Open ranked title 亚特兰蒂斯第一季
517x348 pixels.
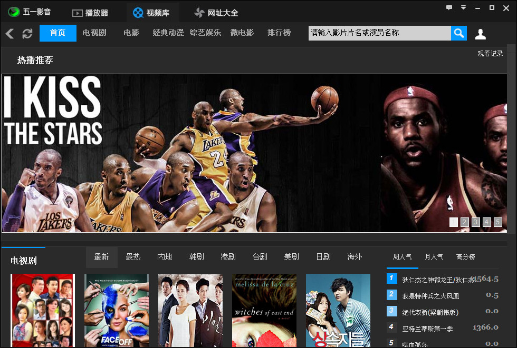[x=428, y=329]
